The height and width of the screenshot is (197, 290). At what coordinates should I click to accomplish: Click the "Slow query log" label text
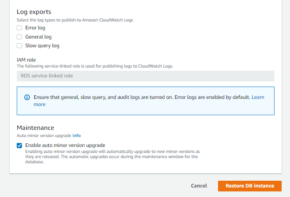(x=42, y=46)
